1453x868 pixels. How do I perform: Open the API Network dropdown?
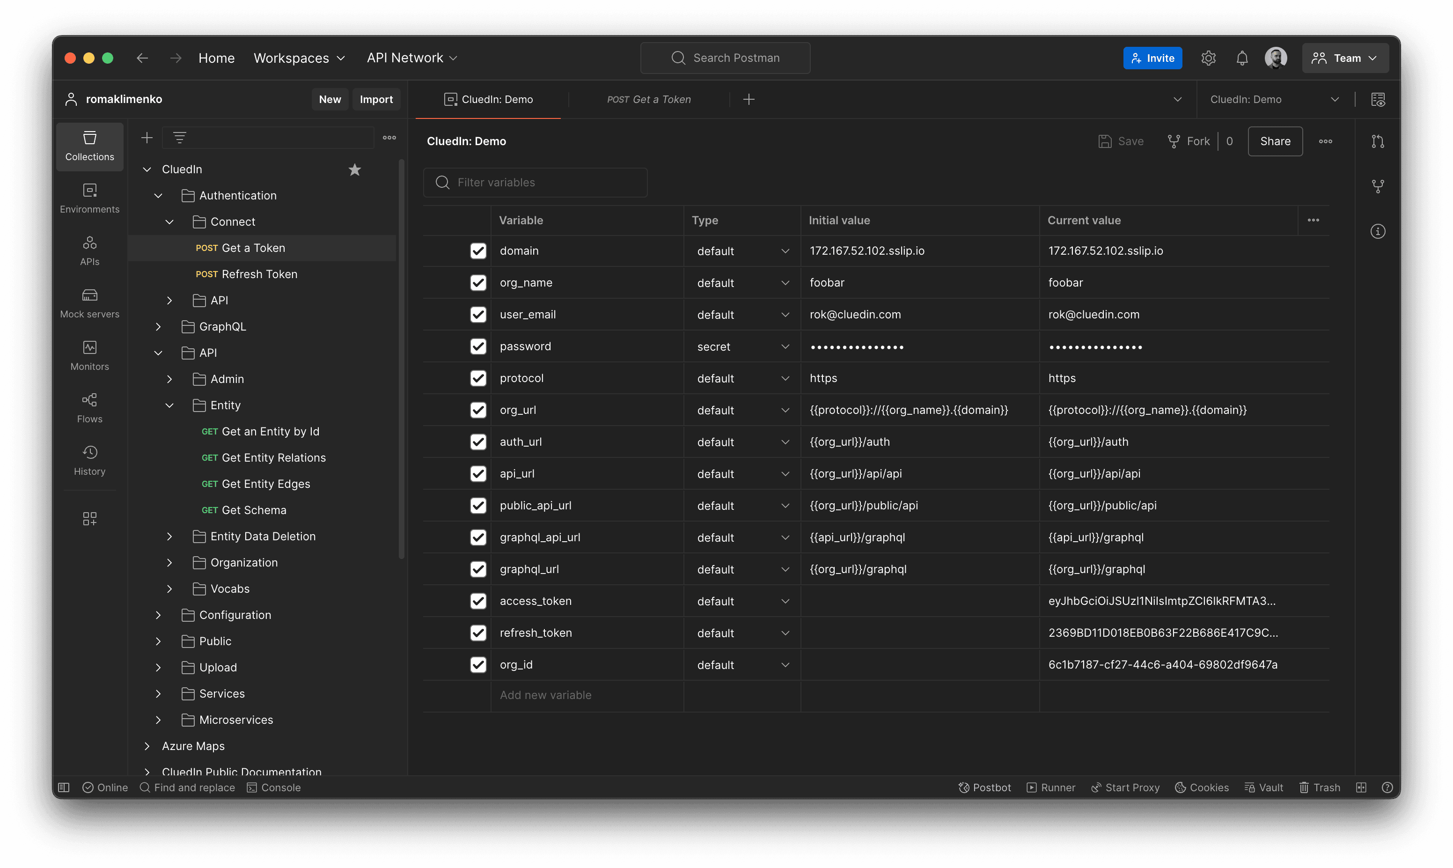pyautogui.click(x=411, y=58)
